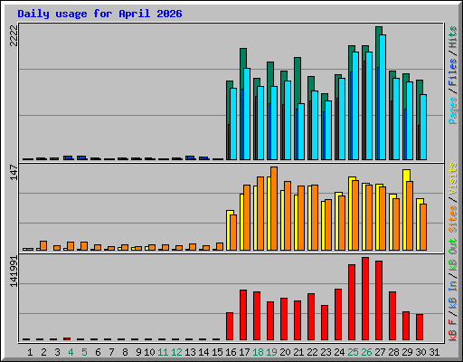The image size is (463, 362).
Task: Select day 30 on the date axis
Action: point(420,352)
